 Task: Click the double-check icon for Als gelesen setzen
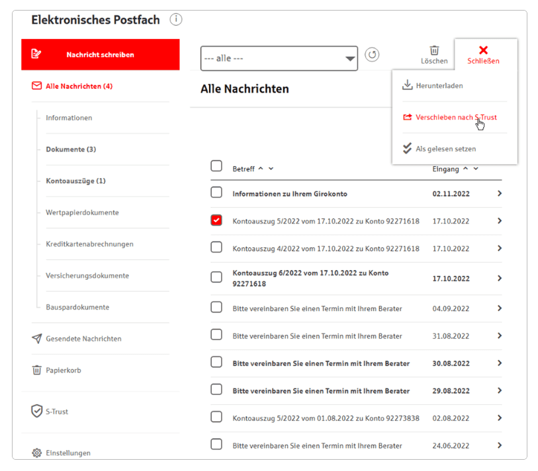click(407, 149)
